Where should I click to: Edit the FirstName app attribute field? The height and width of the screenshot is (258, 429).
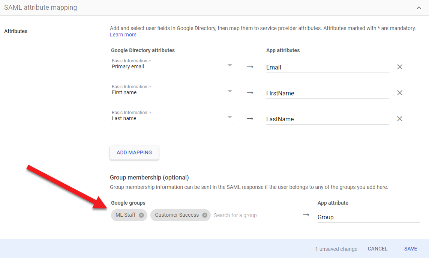pos(327,94)
